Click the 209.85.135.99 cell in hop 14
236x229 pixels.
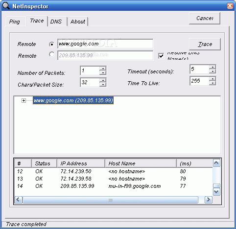[x=77, y=186]
